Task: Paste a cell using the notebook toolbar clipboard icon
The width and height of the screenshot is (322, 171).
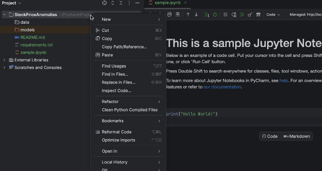Action: [x=178, y=14]
